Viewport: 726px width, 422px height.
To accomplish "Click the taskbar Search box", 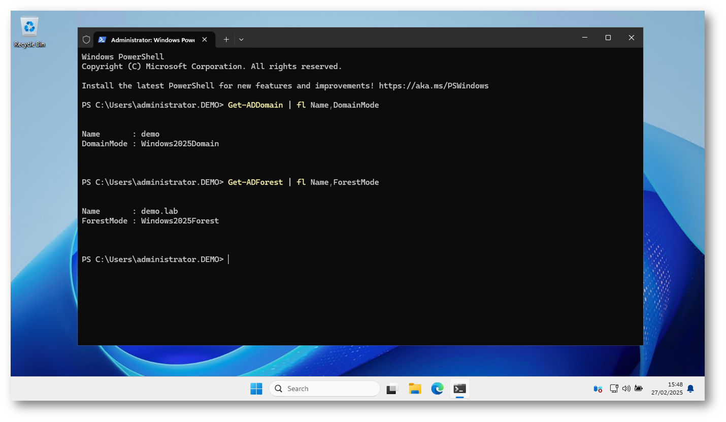I will click(324, 389).
